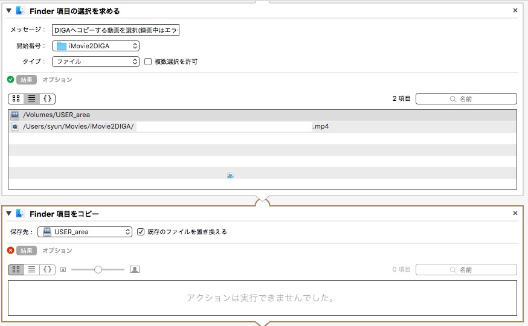The width and height of the screenshot is (528, 326).
Task: Remove the Finder 項目の選択を求める action
Action: (515, 10)
